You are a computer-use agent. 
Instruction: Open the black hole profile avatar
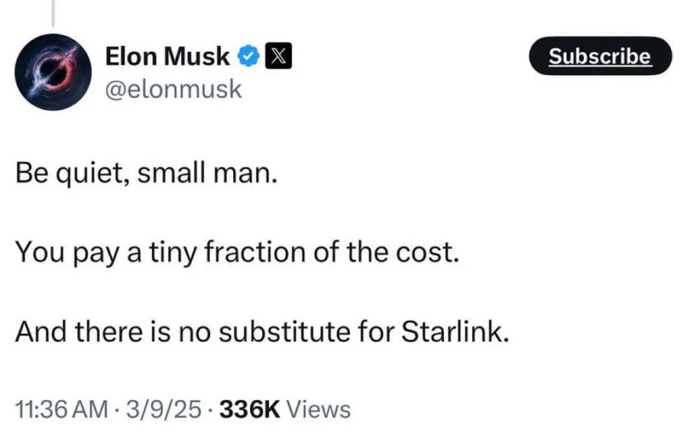pyautogui.click(x=53, y=72)
